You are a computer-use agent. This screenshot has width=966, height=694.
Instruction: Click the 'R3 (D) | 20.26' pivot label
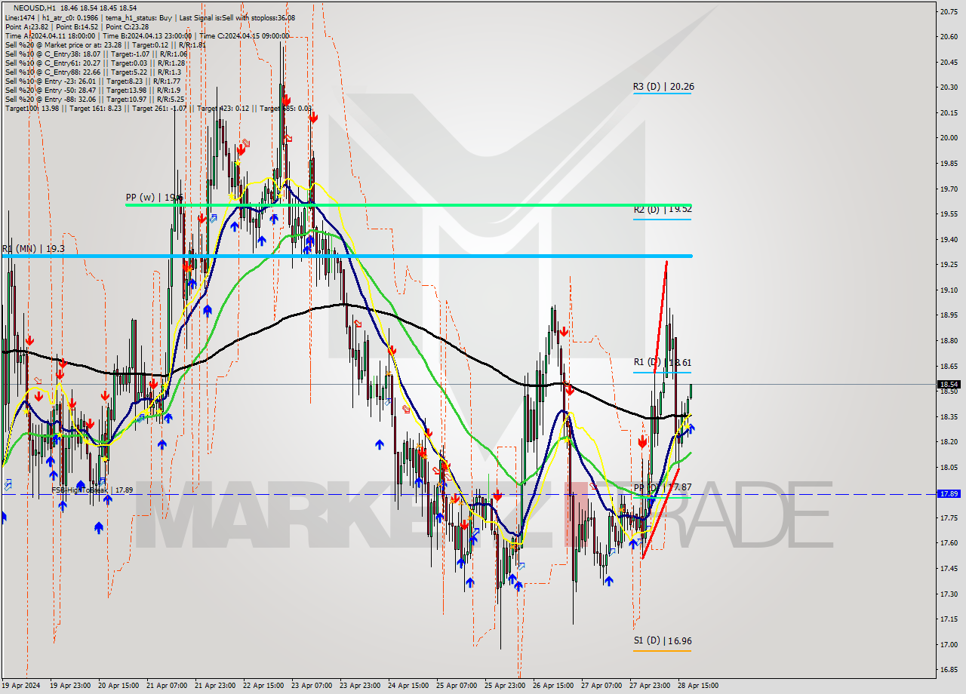point(663,87)
